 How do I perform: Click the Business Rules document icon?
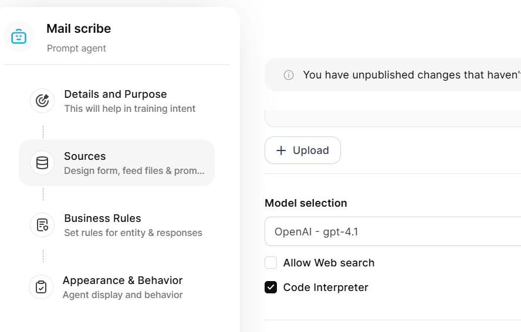42,225
